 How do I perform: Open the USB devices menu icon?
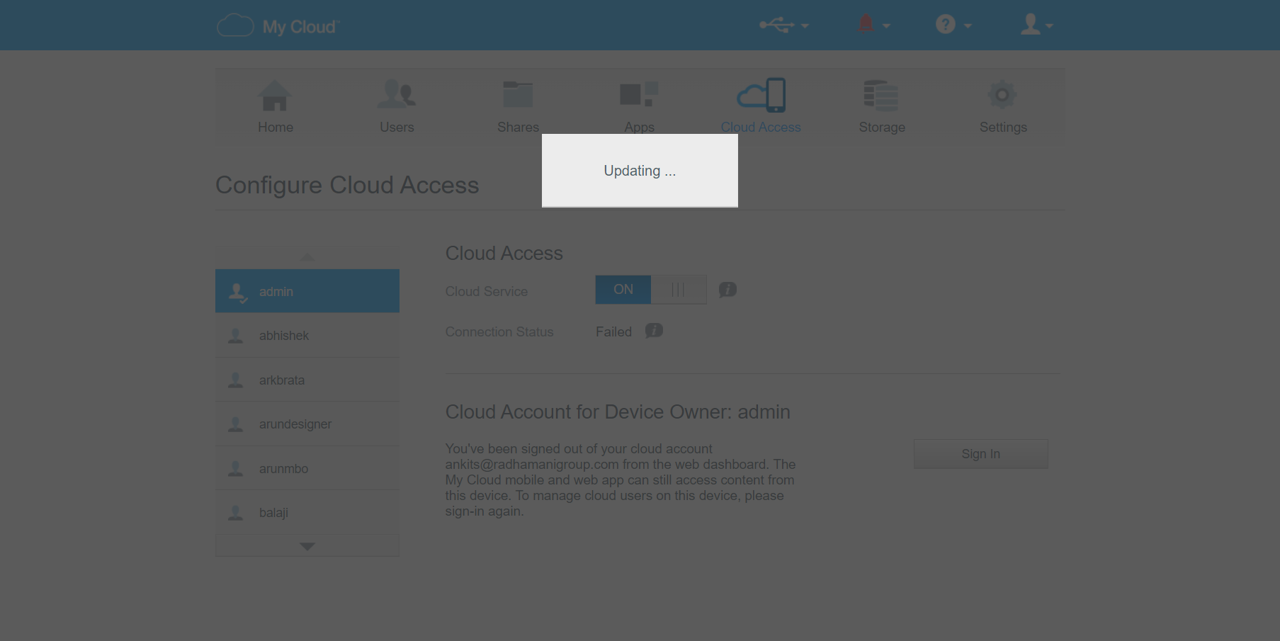(x=776, y=25)
